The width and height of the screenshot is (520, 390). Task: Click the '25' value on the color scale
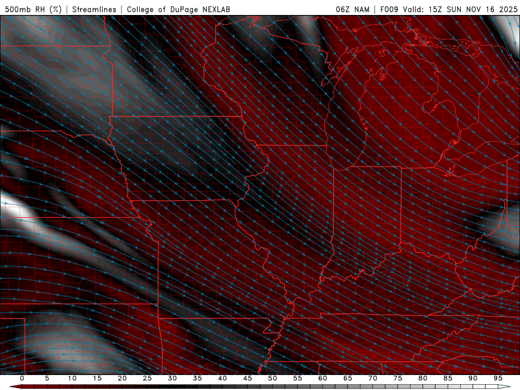tap(148, 378)
